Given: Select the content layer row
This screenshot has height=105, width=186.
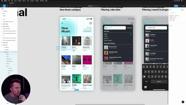Looking at the screenshot, I should click(x=9, y=52).
